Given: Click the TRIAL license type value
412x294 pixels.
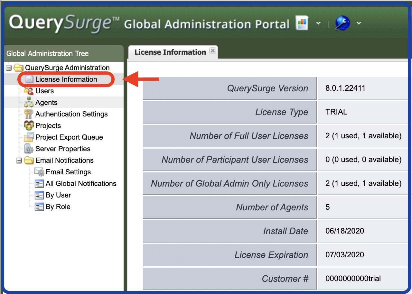Looking at the screenshot, I should (x=336, y=112).
